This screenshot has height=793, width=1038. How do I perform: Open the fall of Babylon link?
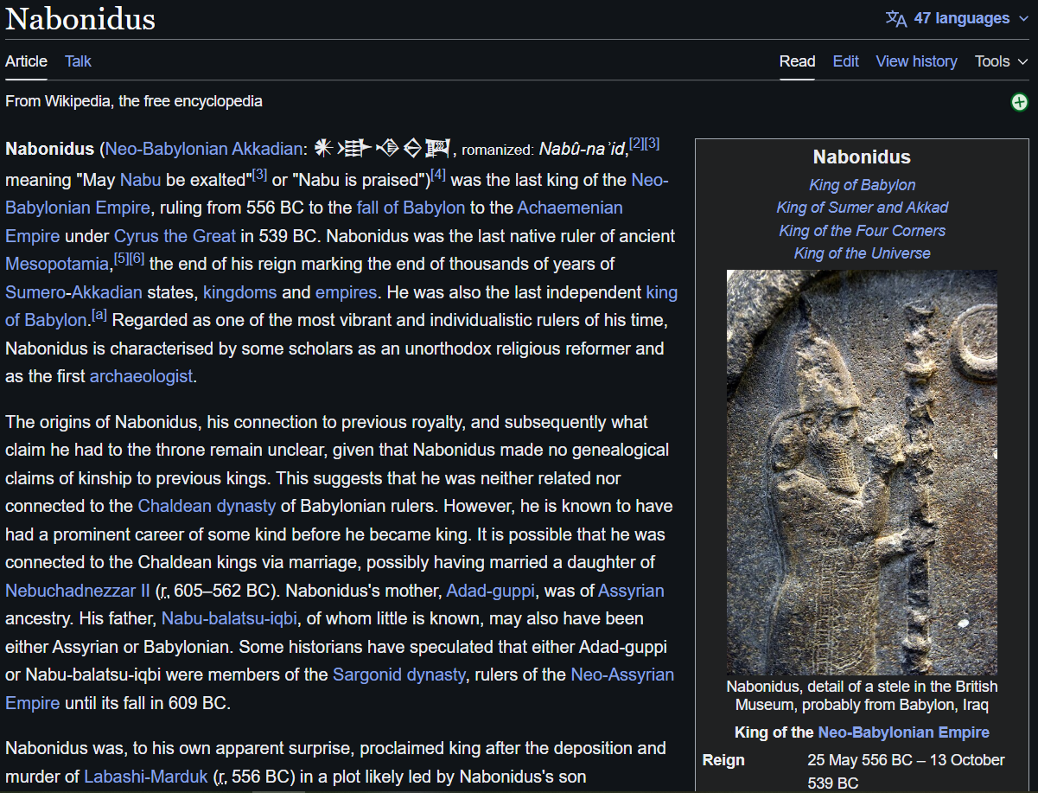pyautogui.click(x=411, y=208)
